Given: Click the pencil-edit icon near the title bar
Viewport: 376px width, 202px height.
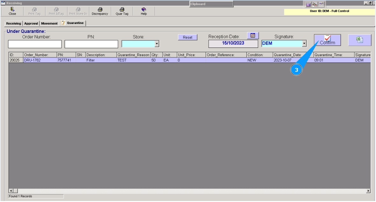Looking at the screenshot, I should [314, 4].
